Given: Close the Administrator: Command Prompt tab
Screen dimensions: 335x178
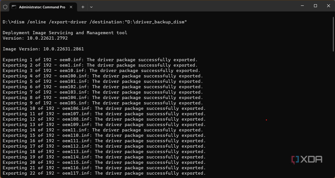Looking at the screenshot, I should [71, 7].
